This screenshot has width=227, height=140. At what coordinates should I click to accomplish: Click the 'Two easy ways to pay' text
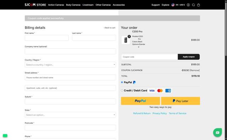[x=160, y=107]
